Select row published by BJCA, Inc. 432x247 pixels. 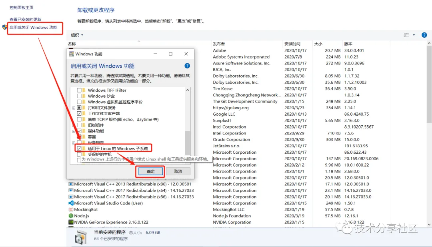point(222,70)
